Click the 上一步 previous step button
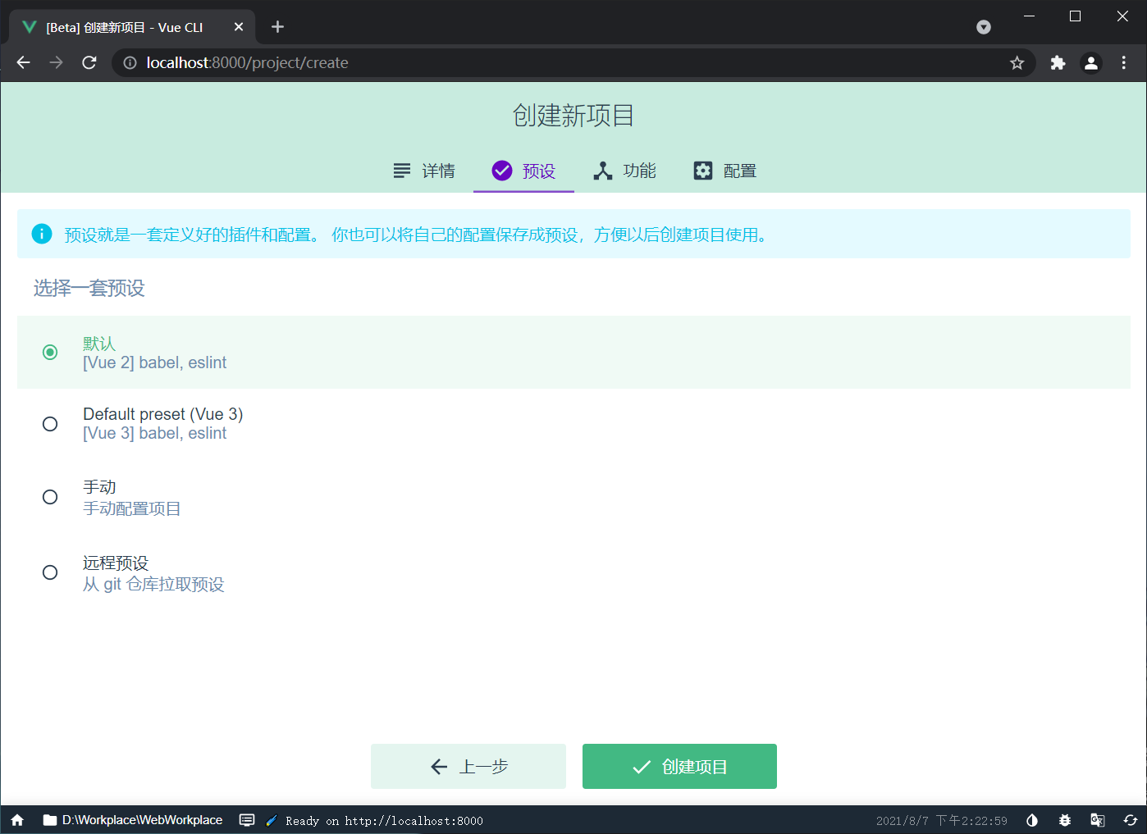This screenshot has height=834, width=1147. click(x=468, y=767)
